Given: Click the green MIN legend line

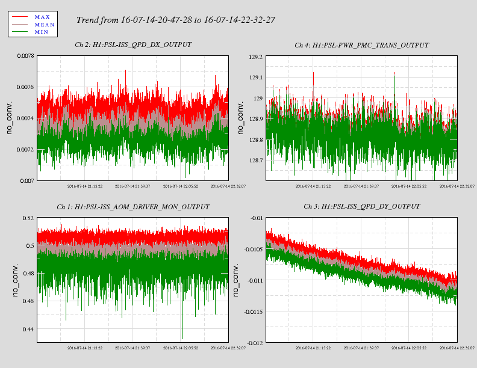Looking at the screenshot, I should coord(20,32).
